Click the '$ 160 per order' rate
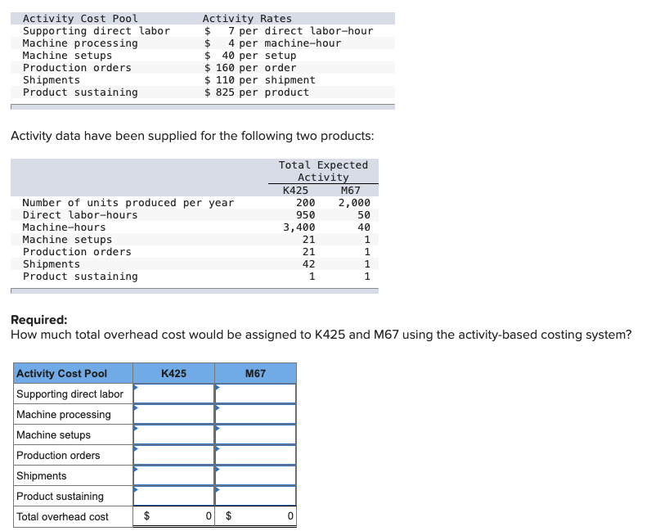The height and width of the screenshot is (531, 669). tap(250, 68)
